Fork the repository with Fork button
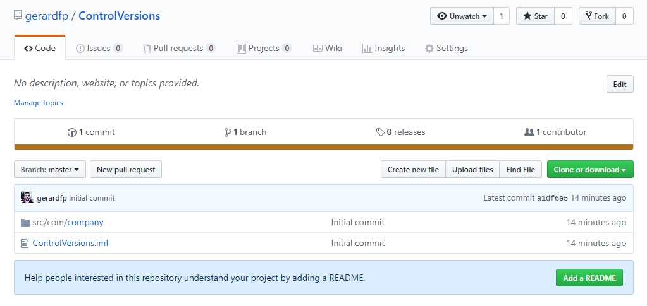Image resolution: width=647 pixels, height=306 pixels. click(x=597, y=16)
